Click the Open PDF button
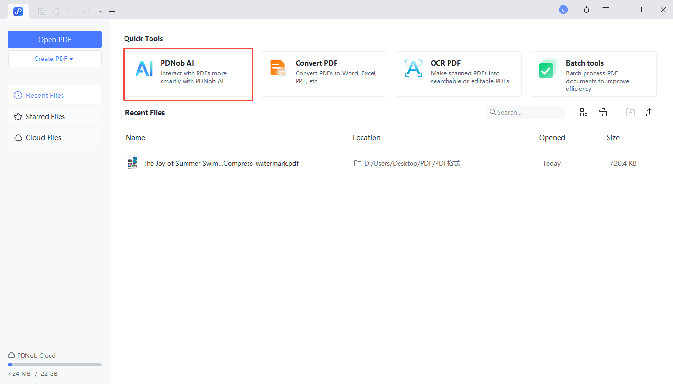Viewport: 673px width, 384px height. click(55, 39)
